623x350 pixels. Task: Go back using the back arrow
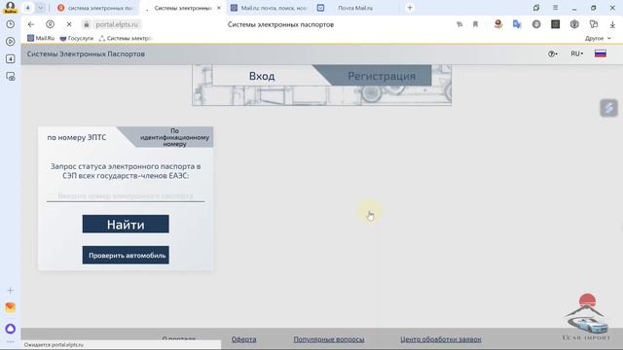31,24
